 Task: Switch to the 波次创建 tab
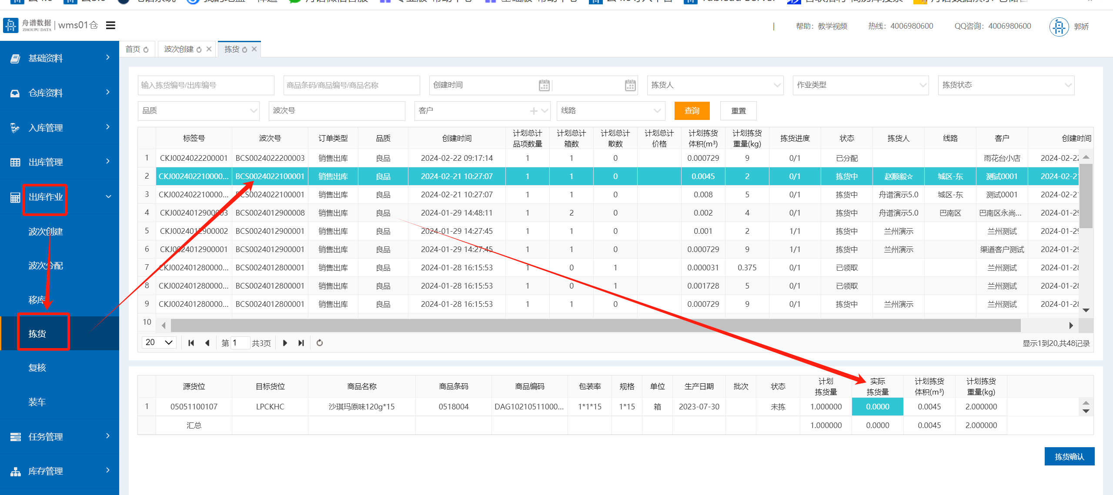tap(179, 50)
